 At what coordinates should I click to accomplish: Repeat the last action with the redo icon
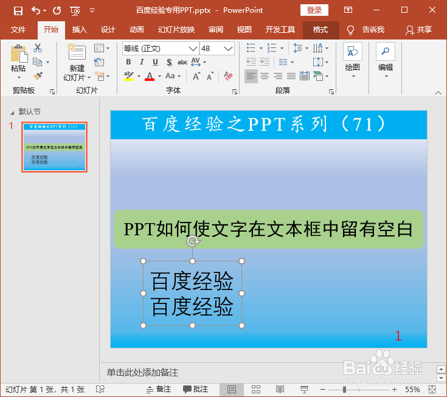pos(57,11)
